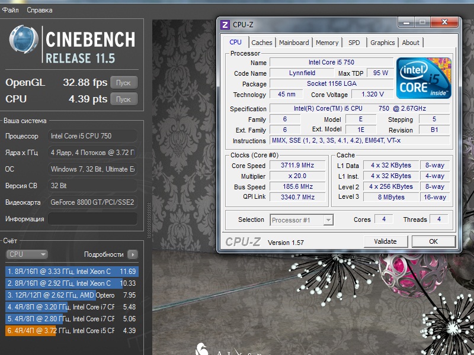This screenshot has width=474, height=355.
Task: Click the Threads count value in CPU-Z
Action: click(x=439, y=219)
